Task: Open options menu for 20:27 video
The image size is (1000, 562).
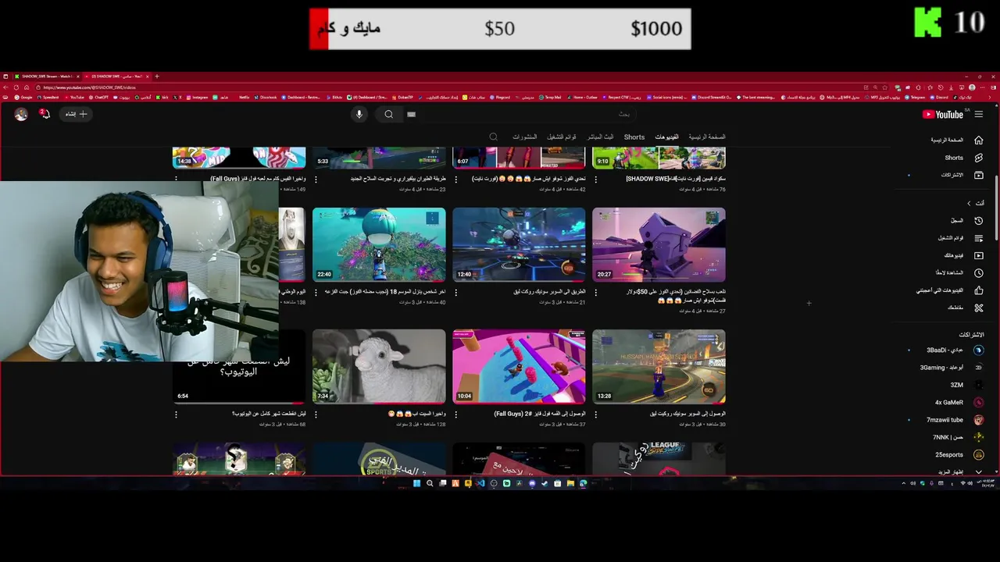Action: 596,293
